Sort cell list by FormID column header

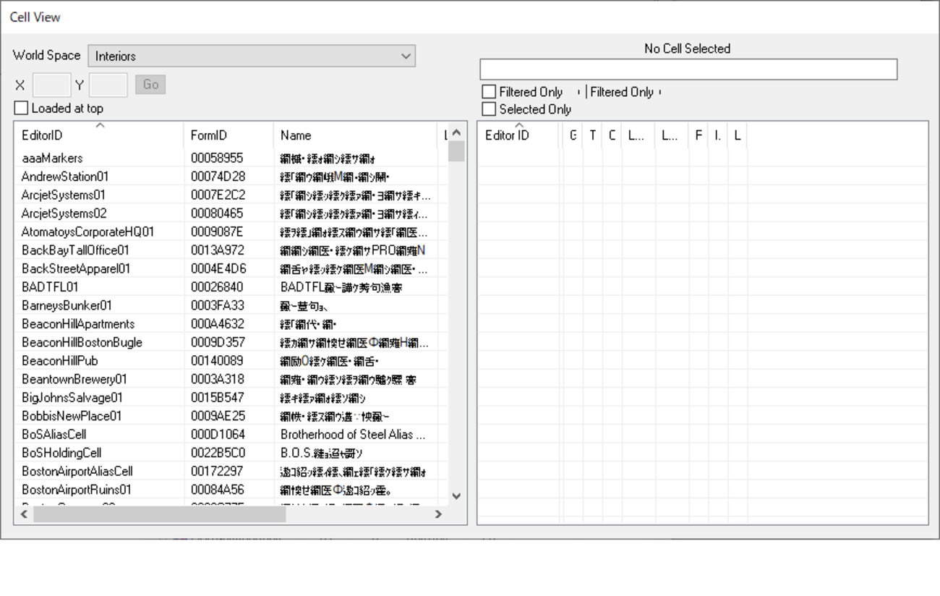tap(228, 135)
